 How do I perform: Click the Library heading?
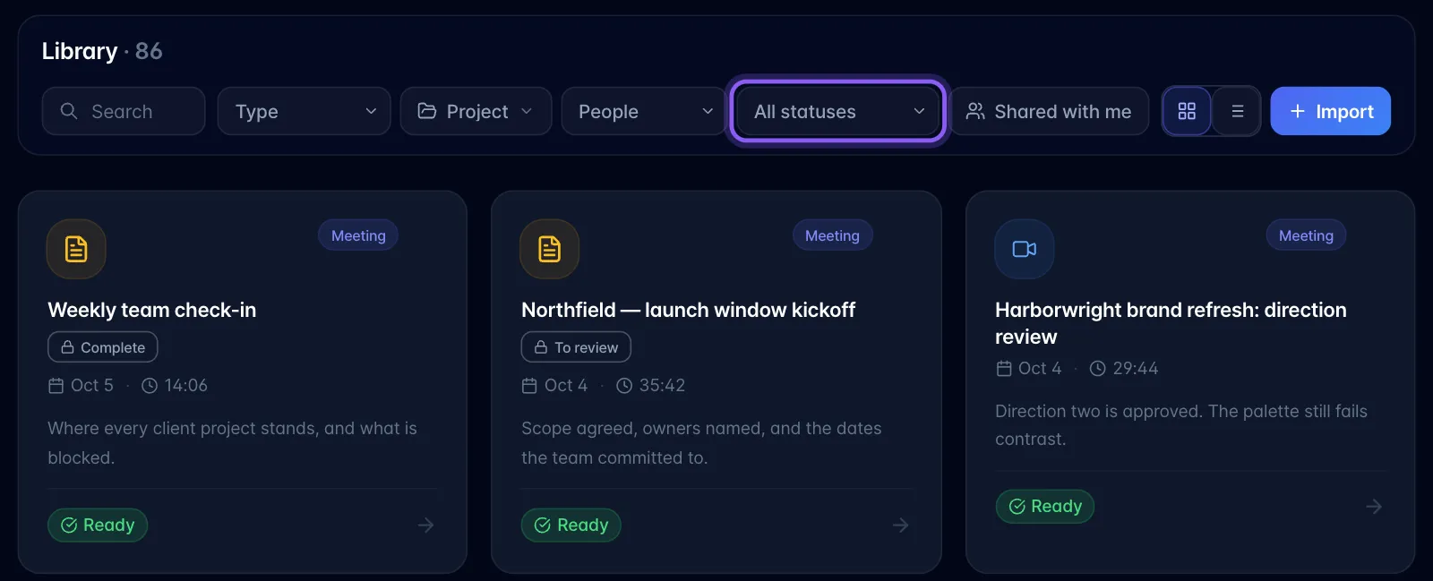coord(80,51)
